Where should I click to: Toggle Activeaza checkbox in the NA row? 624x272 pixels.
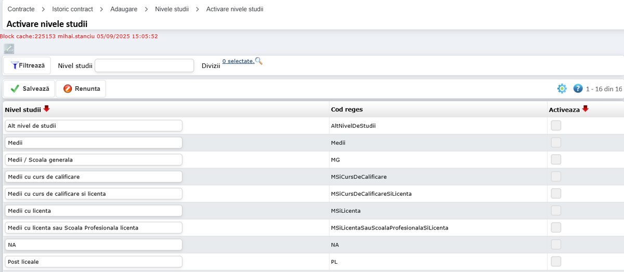(x=556, y=244)
